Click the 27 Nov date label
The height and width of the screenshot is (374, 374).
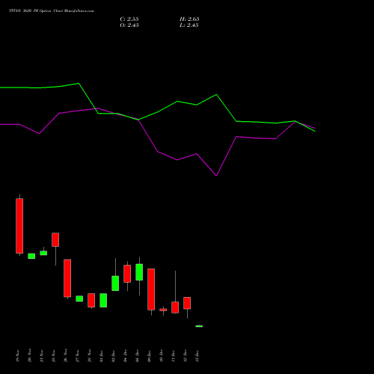pos(78,355)
